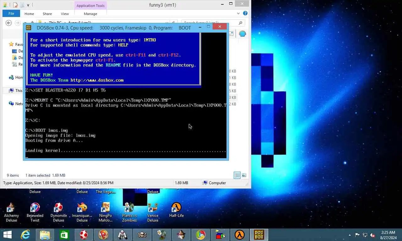
Task: Click the DOSBox icon in its title bar
Action: click(x=29, y=28)
